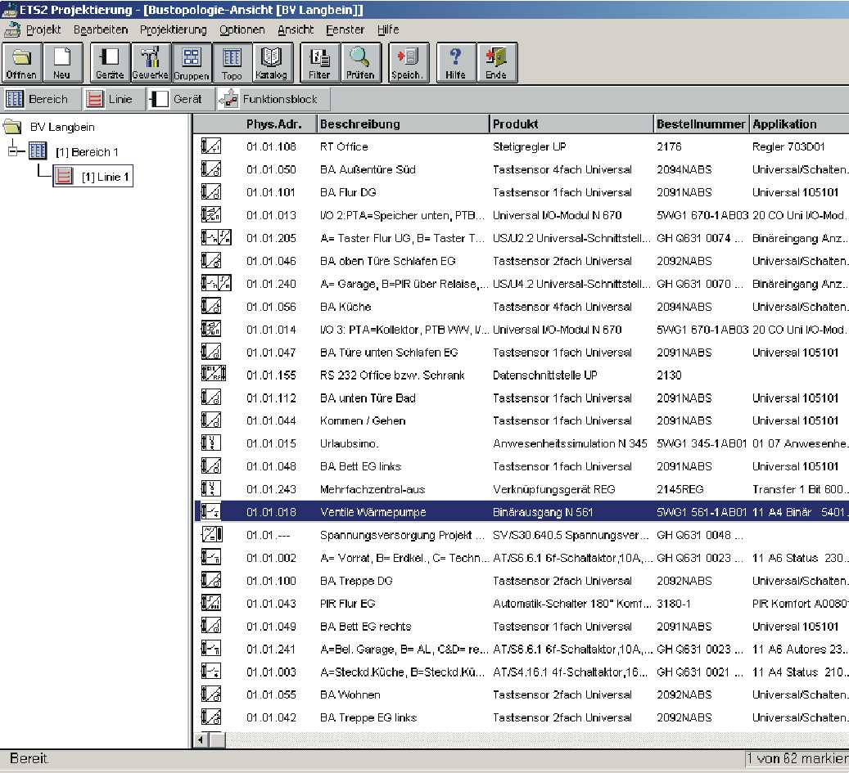Click the Funktionsblock button
Viewport: 849px width, 773px height.
click(x=274, y=100)
